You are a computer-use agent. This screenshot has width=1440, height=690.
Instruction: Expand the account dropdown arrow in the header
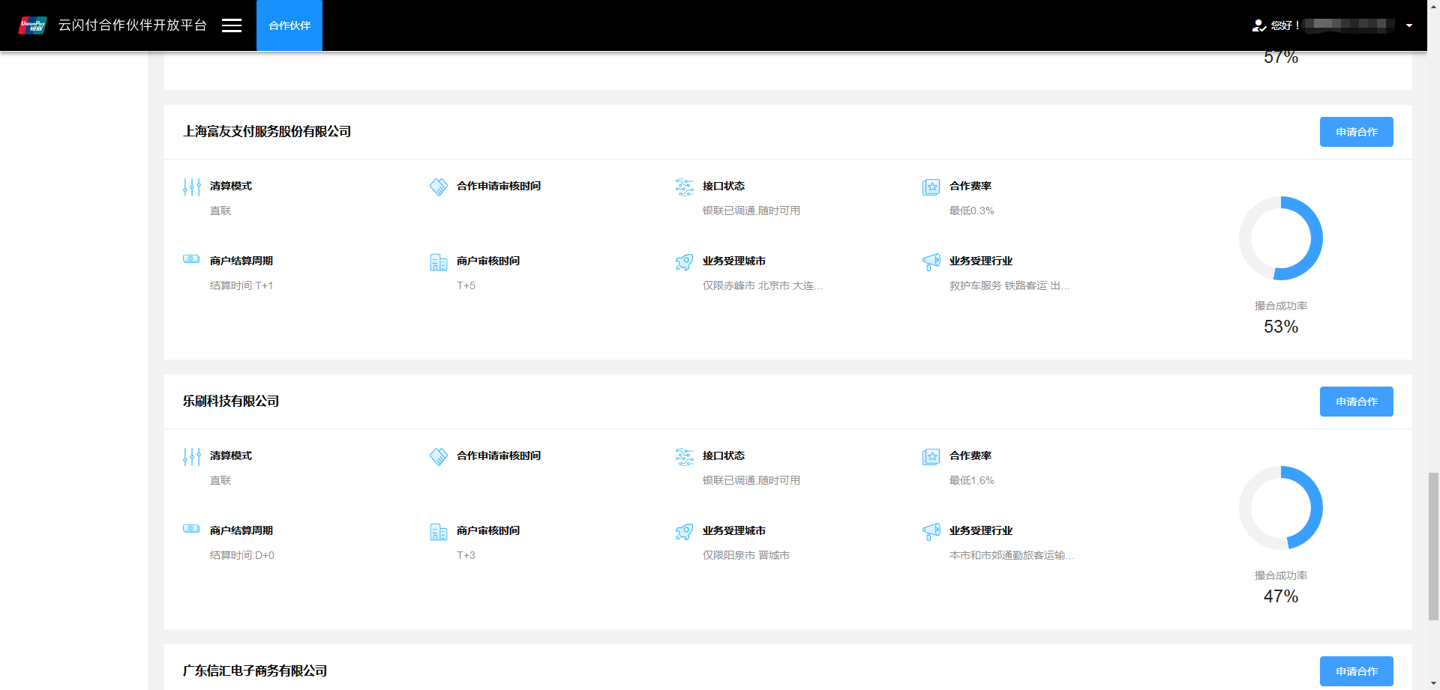(1409, 25)
